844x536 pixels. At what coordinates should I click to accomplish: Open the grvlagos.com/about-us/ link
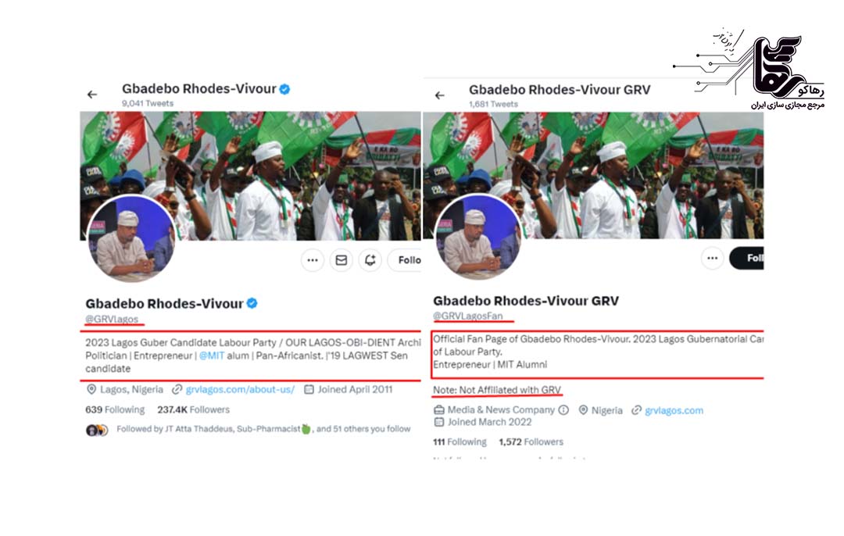point(240,389)
